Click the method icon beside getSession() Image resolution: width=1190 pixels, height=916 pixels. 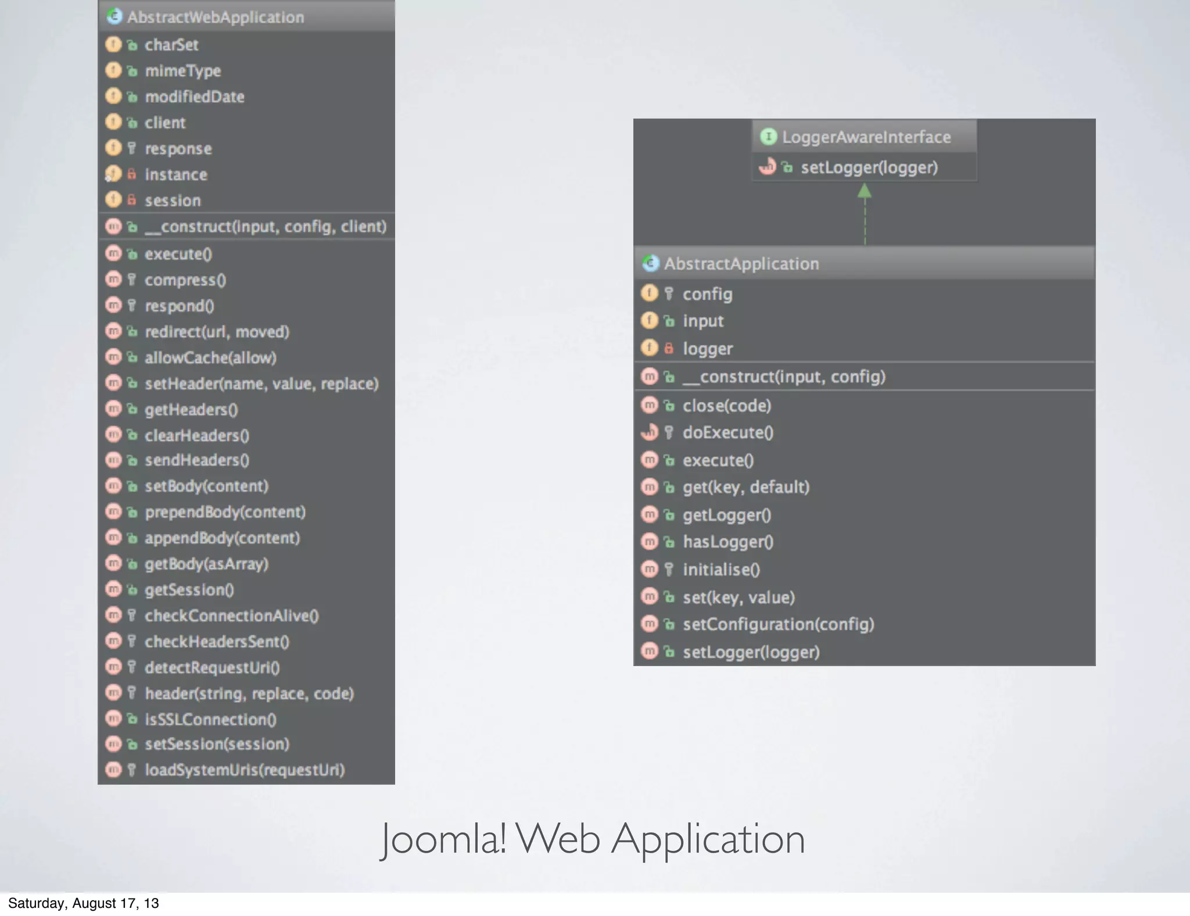pyautogui.click(x=113, y=589)
